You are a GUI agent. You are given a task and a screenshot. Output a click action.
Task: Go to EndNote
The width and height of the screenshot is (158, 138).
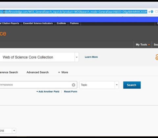tap(61, 23)
